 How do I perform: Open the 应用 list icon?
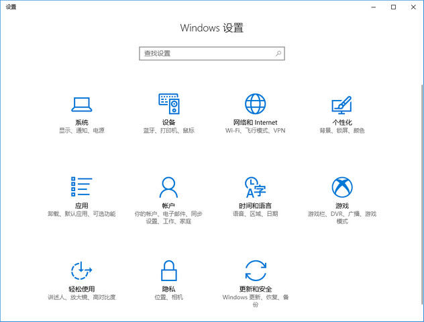[x=82, y=186]
